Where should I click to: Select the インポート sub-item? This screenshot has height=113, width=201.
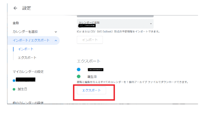coord(26,49)
